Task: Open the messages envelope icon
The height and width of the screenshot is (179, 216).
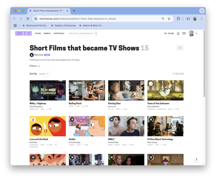Action: click(184, 33)
